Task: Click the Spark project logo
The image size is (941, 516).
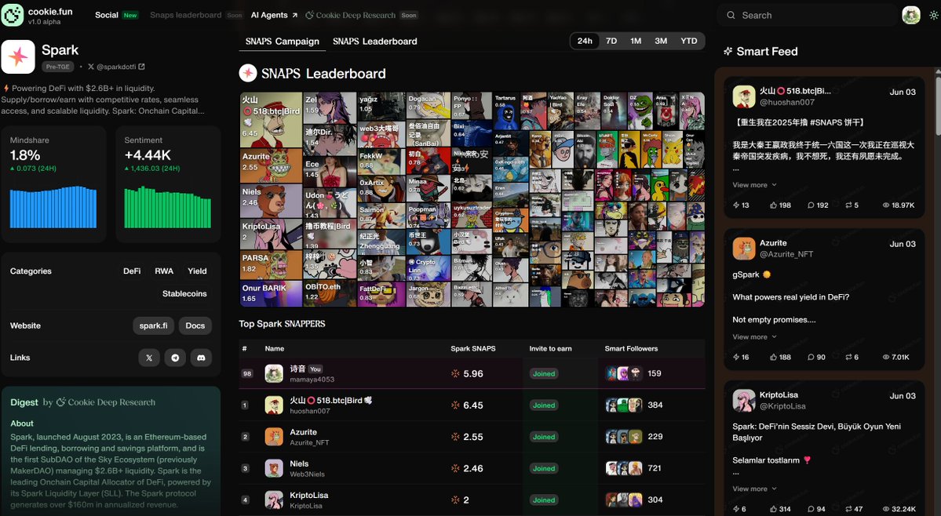Action: tap(18, 57)
